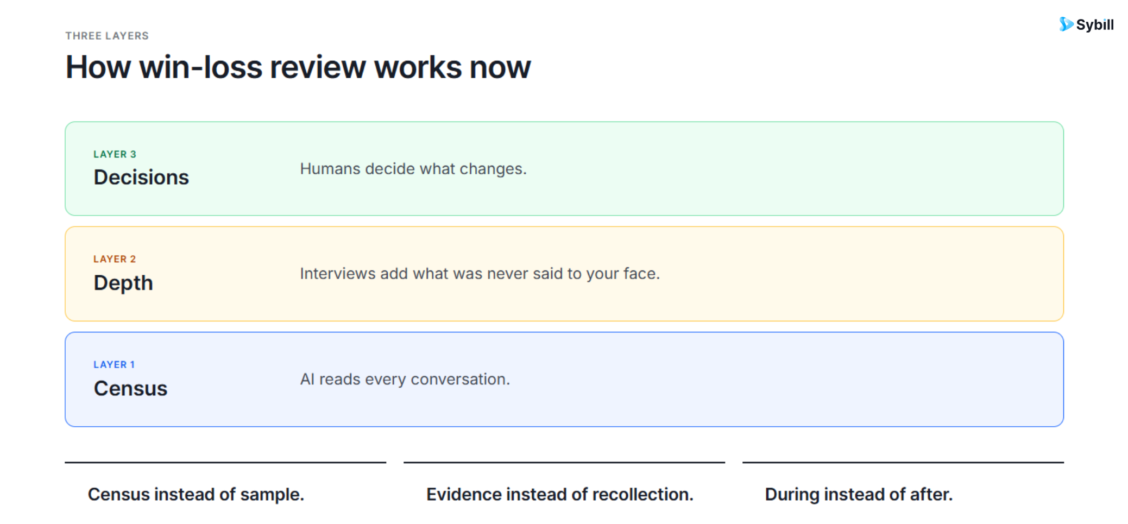Click 'Interviews add what was never said' sentence

(x=480, y=274)
